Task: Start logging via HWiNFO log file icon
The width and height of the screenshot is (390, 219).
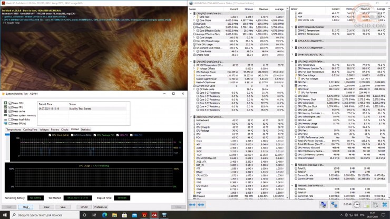Action: tap(366, 205)
